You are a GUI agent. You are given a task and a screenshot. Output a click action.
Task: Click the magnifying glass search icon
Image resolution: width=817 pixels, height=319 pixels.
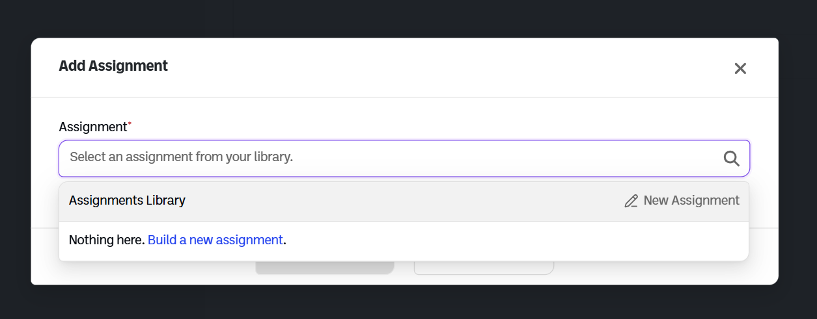click(x=731, y=159)
